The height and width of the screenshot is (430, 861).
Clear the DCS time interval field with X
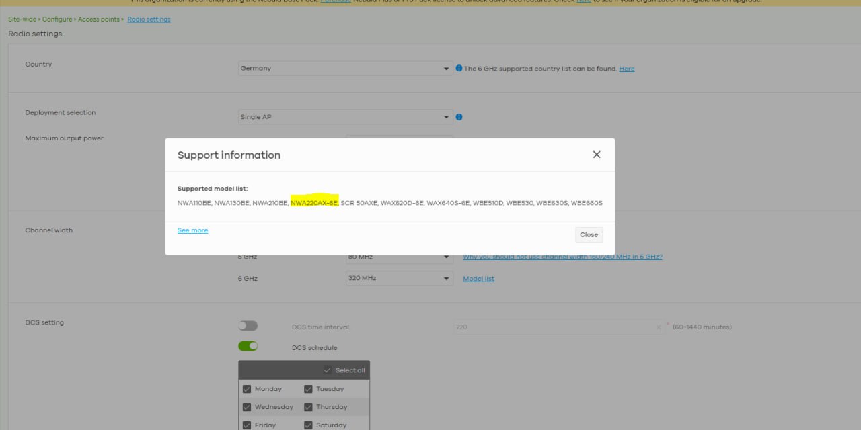tap(659, 327)
